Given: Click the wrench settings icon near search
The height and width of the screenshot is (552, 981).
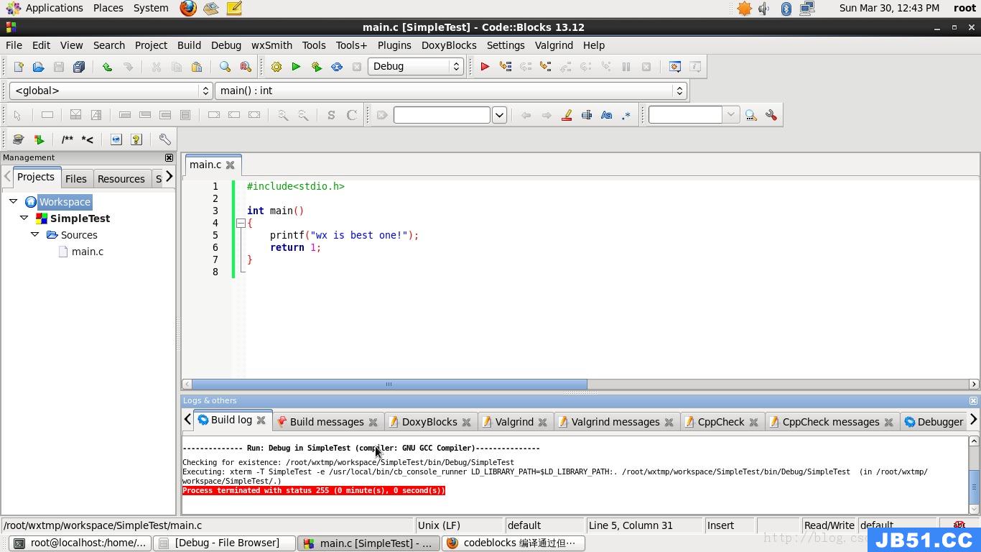Looking at the screenshot, I should tap(771, 115).
